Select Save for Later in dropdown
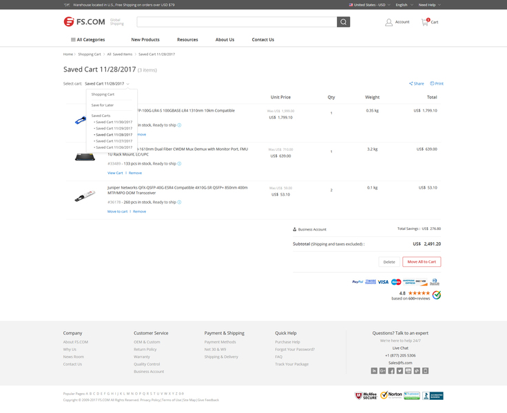Viewport: 507px width, 413px height. pos(103,105)
